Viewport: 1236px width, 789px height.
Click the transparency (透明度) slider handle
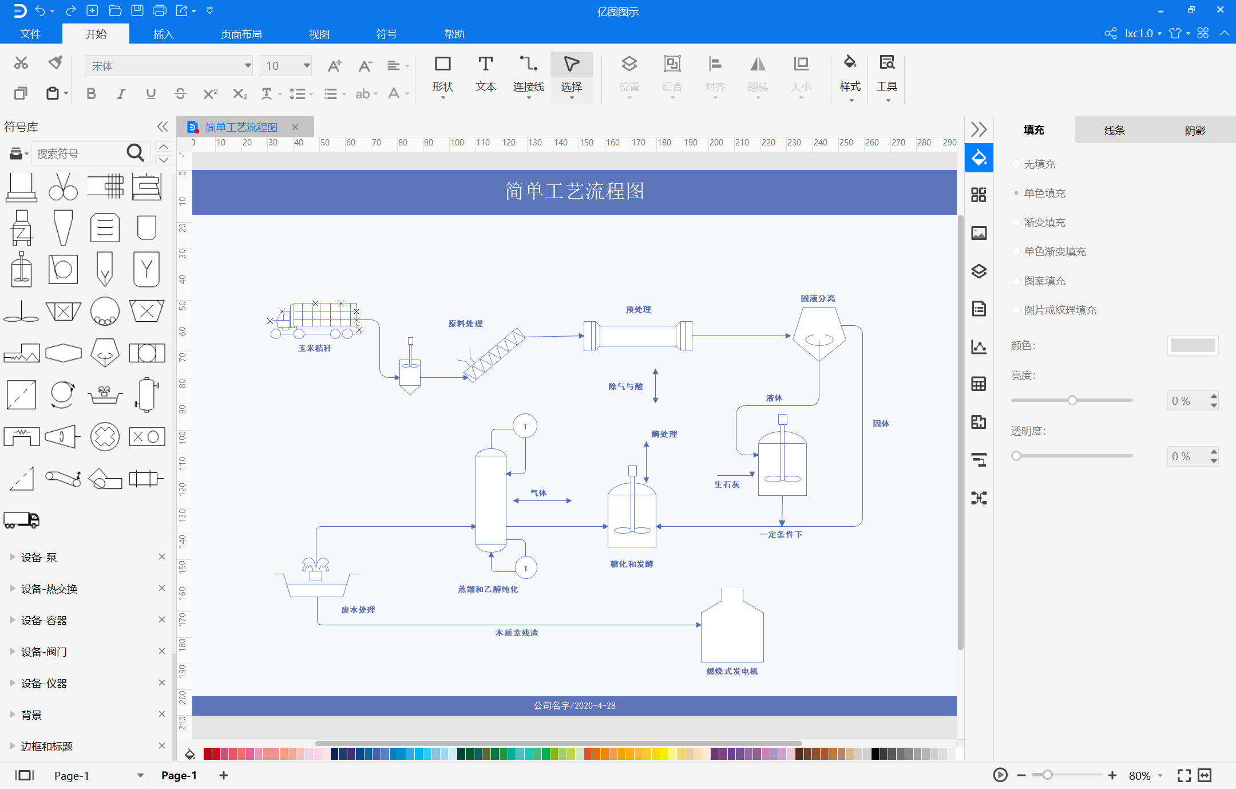point(1016,456)
